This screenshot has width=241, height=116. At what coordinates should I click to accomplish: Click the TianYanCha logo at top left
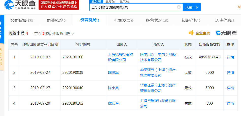20,5
